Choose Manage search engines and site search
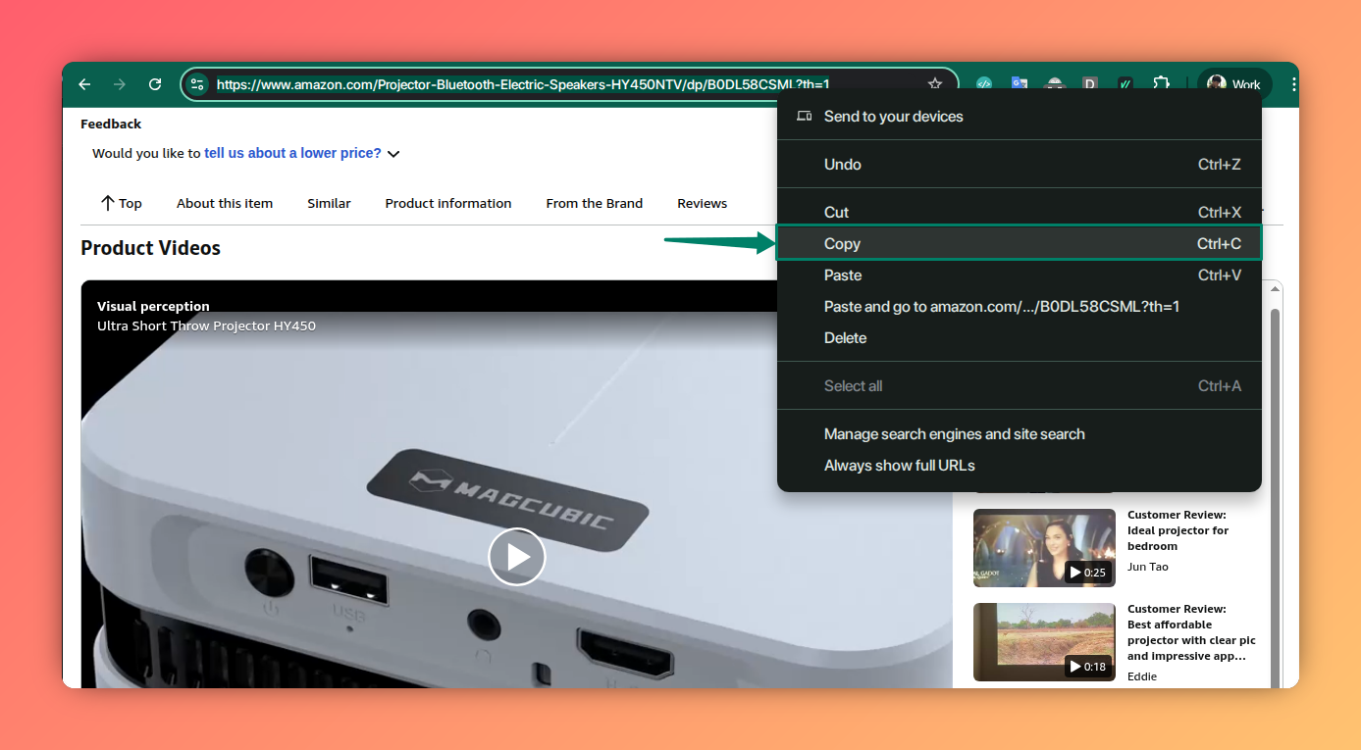 (1019, 433)
